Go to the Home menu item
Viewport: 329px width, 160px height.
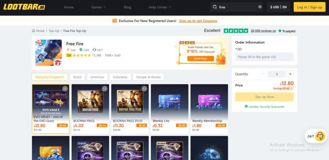(x=69, y=7)
